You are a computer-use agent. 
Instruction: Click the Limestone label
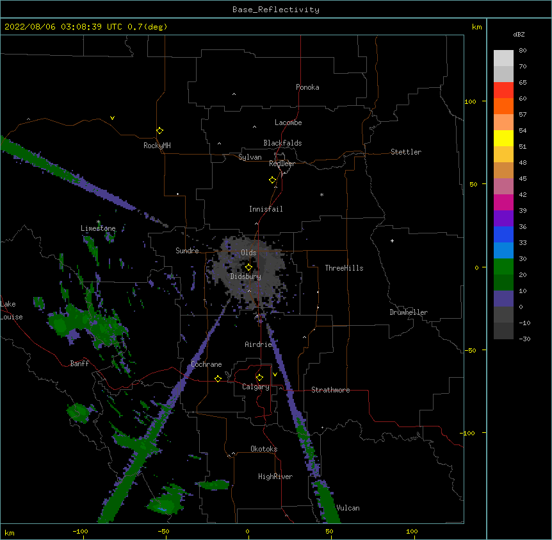click(x=98, y=228)
